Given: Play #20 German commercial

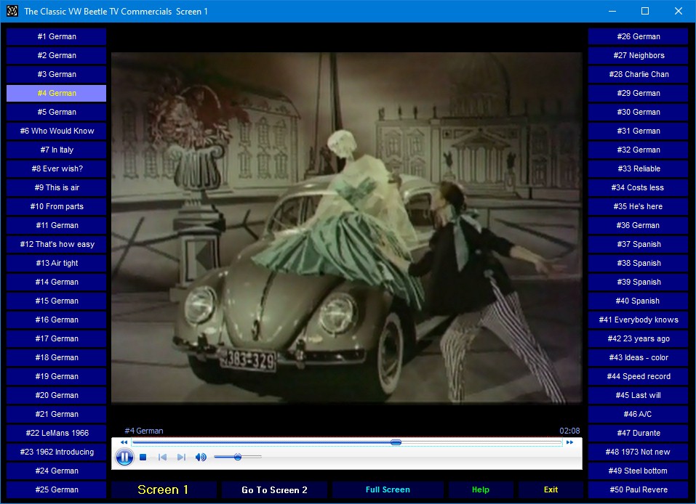Looking at the screenshot, I should tap(57, 395).
